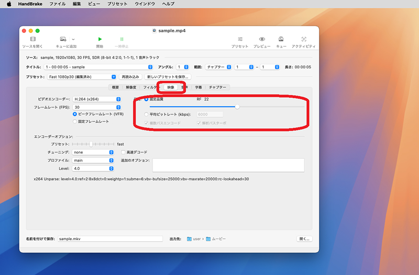The image size is (419, 275).
Task: Click the Save As filename field sample.mkv
Action: tap(103, 238)
